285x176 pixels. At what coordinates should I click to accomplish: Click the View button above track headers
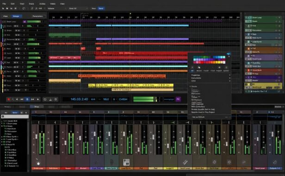click(6, 16)
